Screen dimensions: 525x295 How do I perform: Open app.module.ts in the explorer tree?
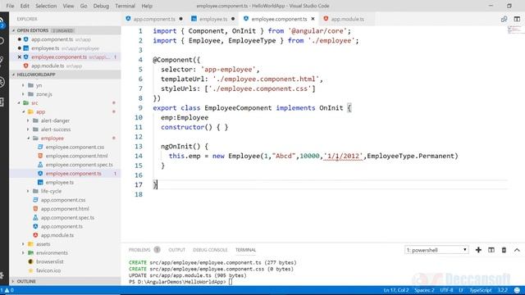tap(57, 235)
